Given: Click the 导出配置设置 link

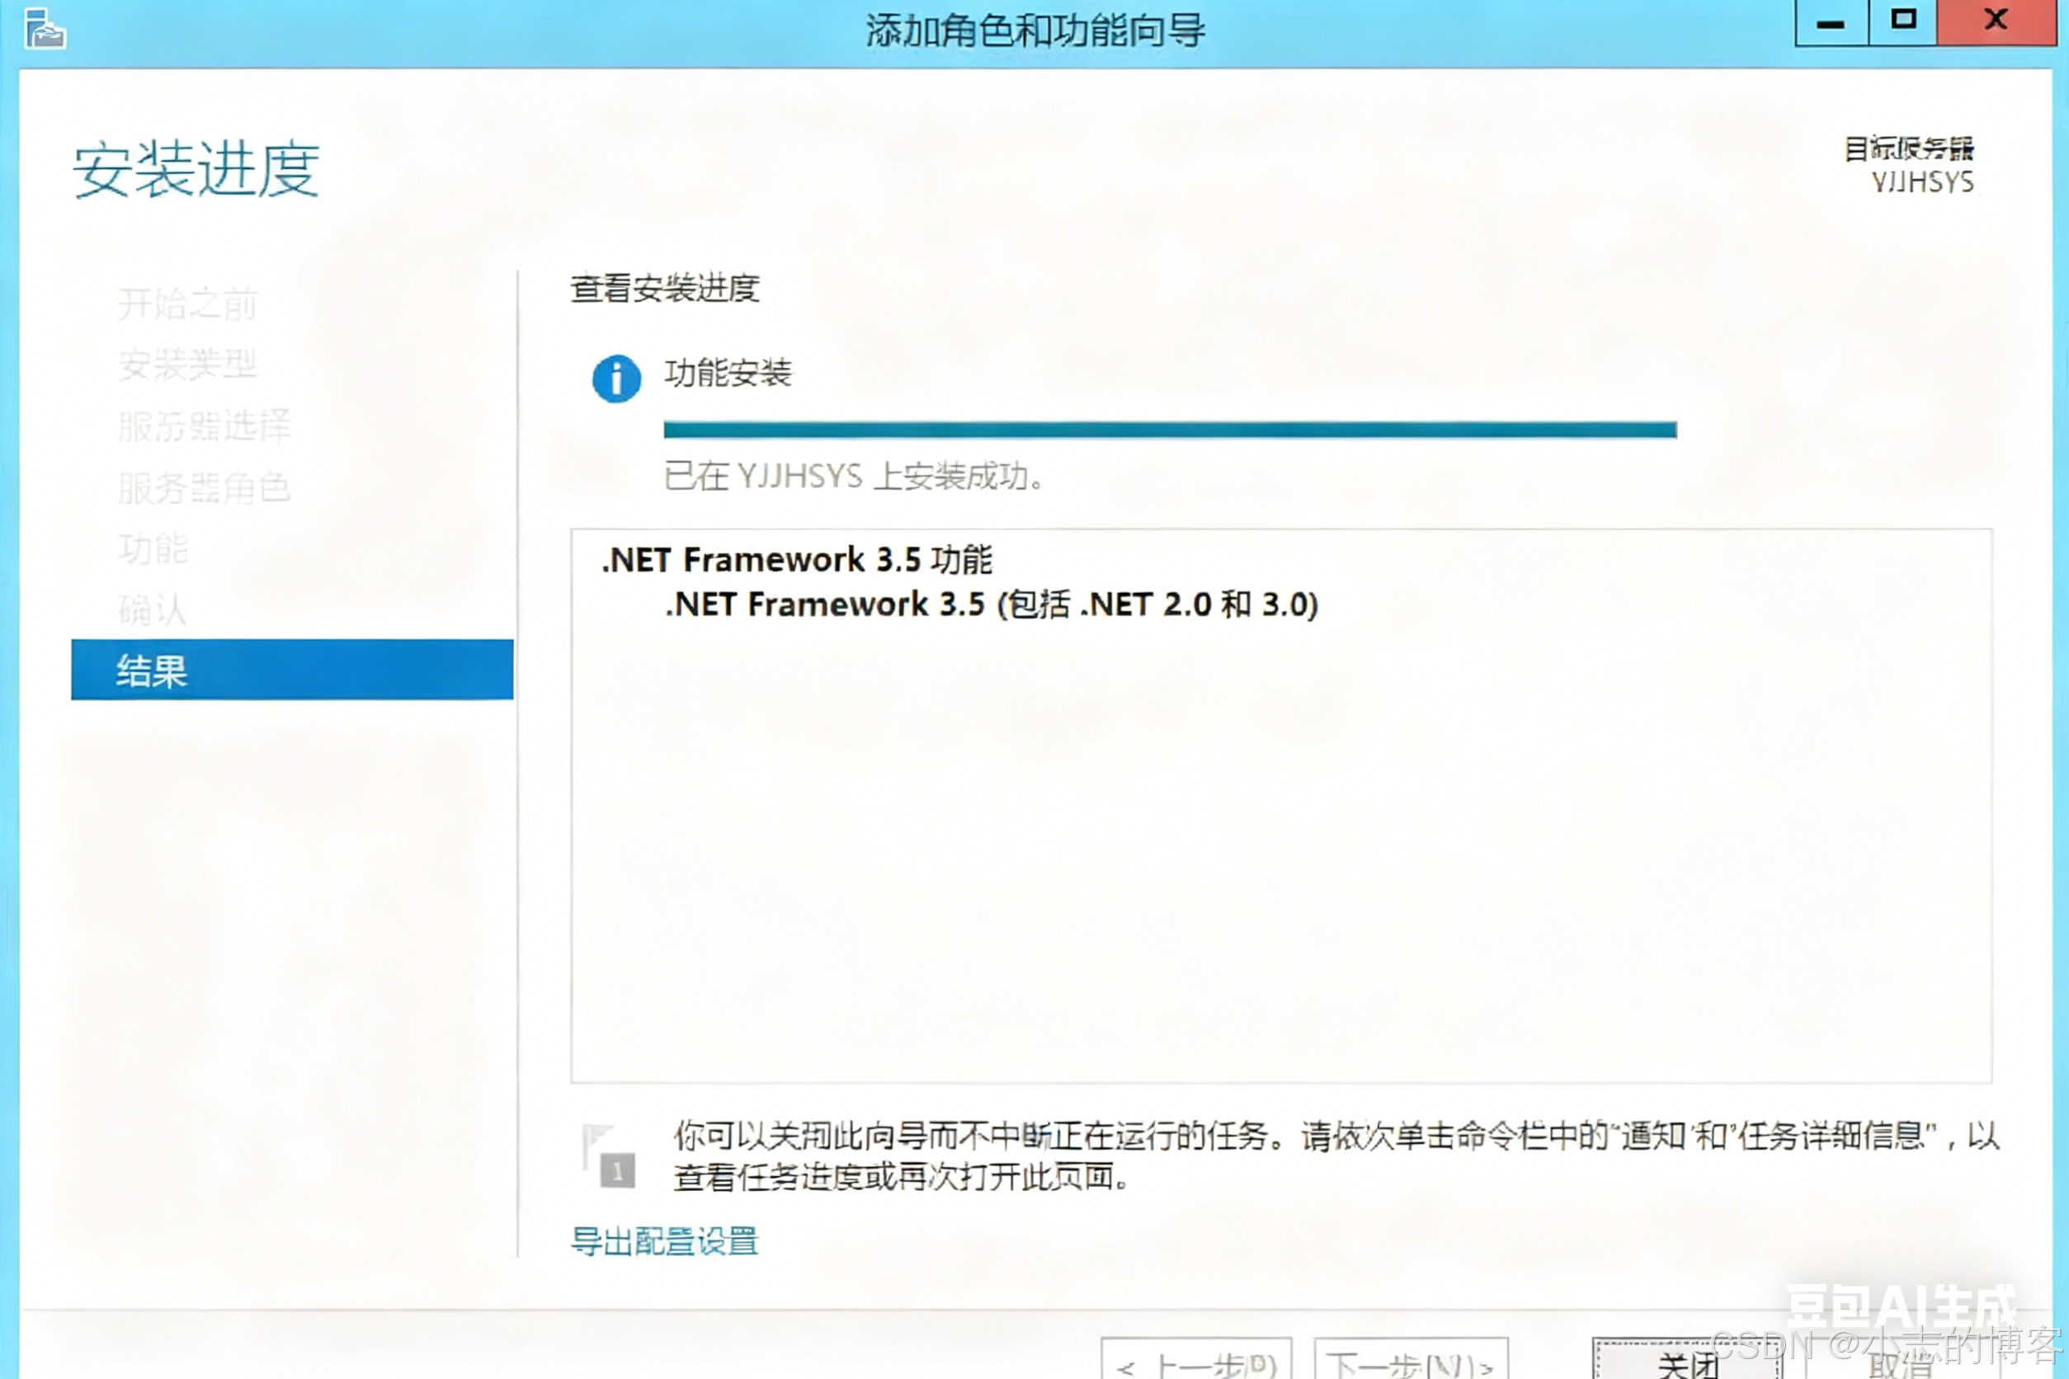Looking at the screenshot, I should pos(664,1241).
